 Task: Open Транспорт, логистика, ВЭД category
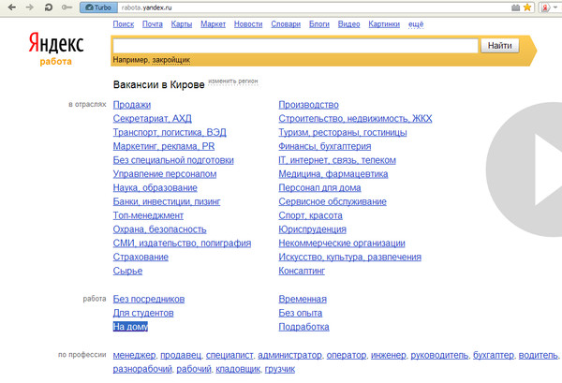(x=170, y=133)
